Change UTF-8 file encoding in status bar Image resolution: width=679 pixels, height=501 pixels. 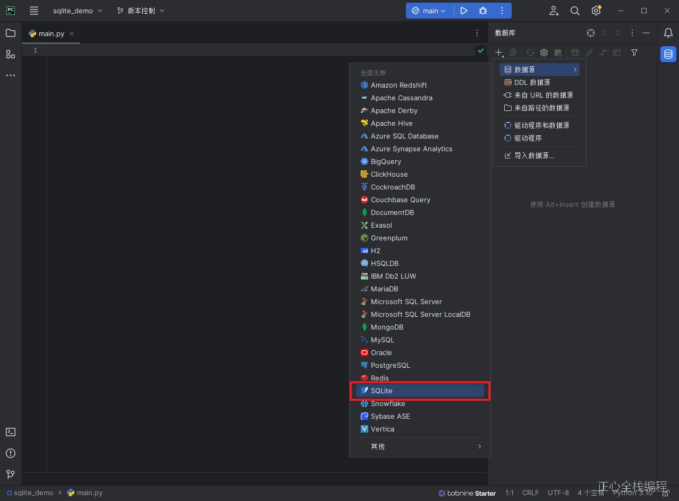558,493
